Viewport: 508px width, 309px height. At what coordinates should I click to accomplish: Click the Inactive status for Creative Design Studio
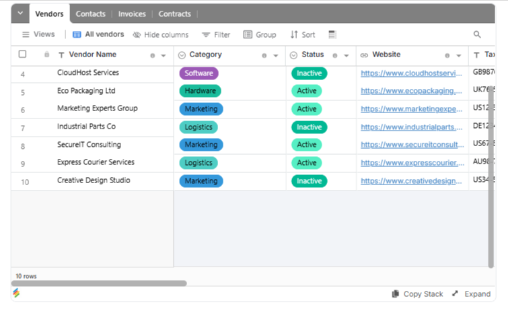(310, 181)
